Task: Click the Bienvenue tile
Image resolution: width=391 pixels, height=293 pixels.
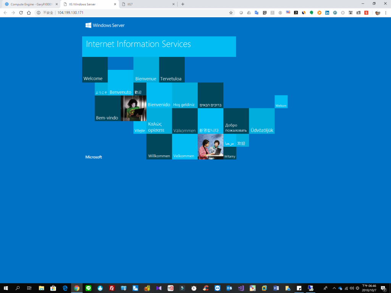Action: pos(146,69)
